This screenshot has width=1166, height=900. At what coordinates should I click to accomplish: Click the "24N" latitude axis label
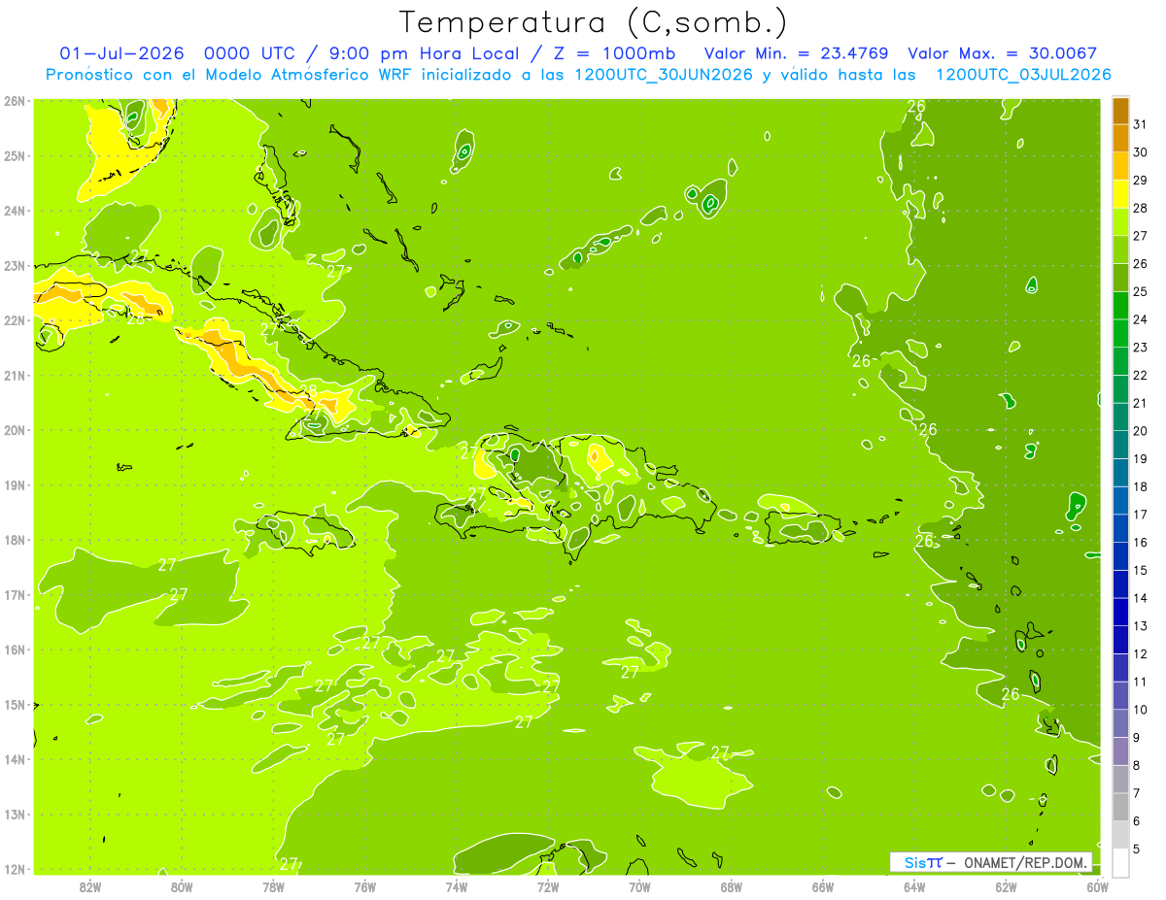(x=15, y=211)
